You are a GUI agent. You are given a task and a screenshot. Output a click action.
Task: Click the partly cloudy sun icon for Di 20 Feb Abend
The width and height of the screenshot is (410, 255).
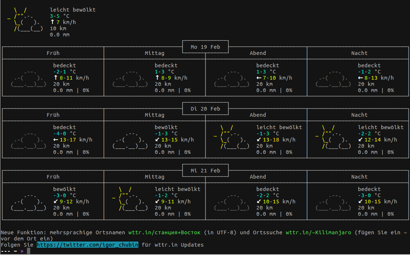tap(232, 137)
